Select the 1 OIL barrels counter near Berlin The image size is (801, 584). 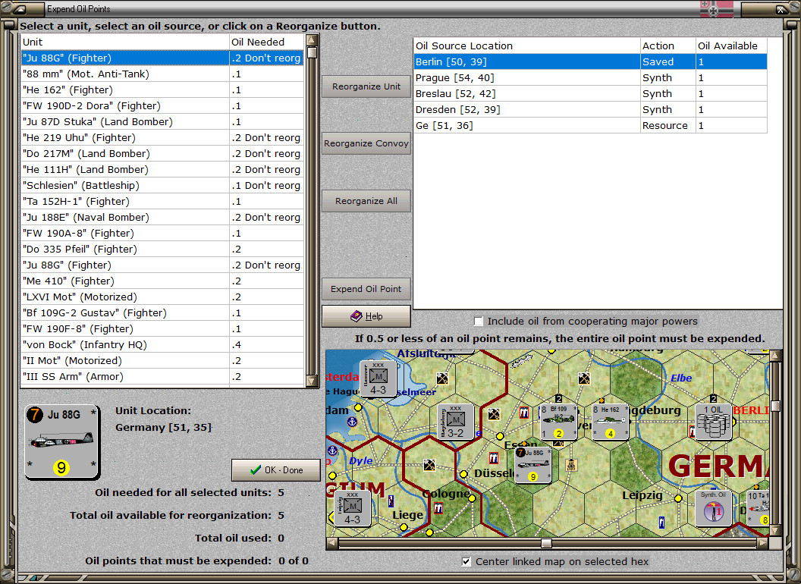coord(713,422)
